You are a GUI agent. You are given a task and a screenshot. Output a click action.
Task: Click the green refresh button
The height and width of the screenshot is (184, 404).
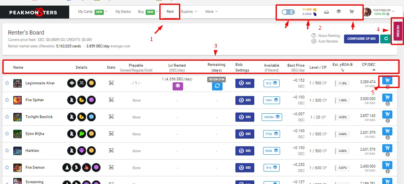[x=385, y=39]
